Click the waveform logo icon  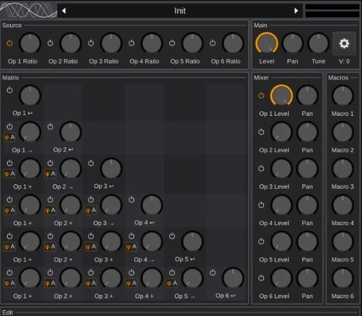coord(29,10)
